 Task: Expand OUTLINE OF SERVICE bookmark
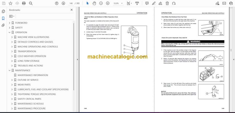click(12, 80)
